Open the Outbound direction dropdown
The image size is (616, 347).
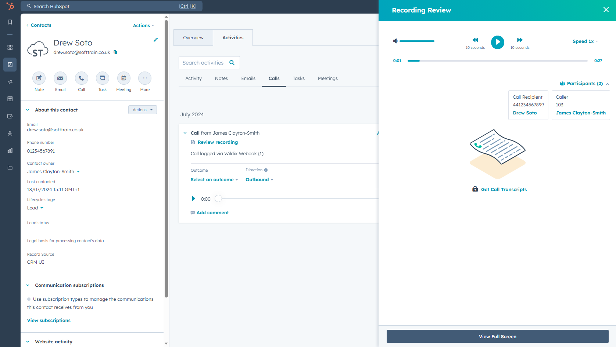click(x=259, y=180)
